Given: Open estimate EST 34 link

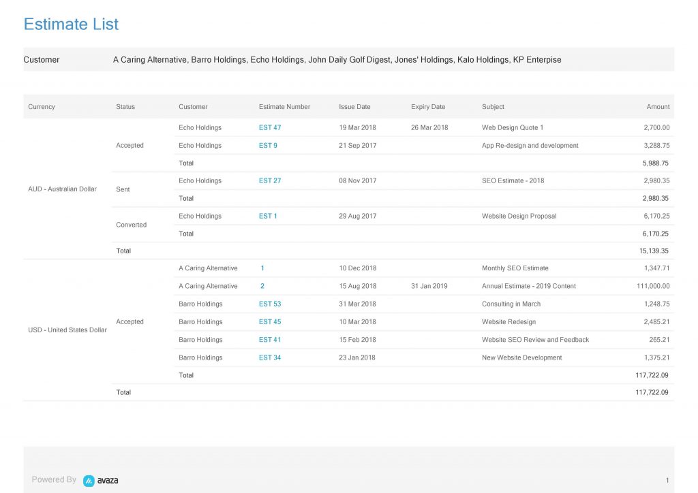Looking at the screenshot, I should point(270,357).
